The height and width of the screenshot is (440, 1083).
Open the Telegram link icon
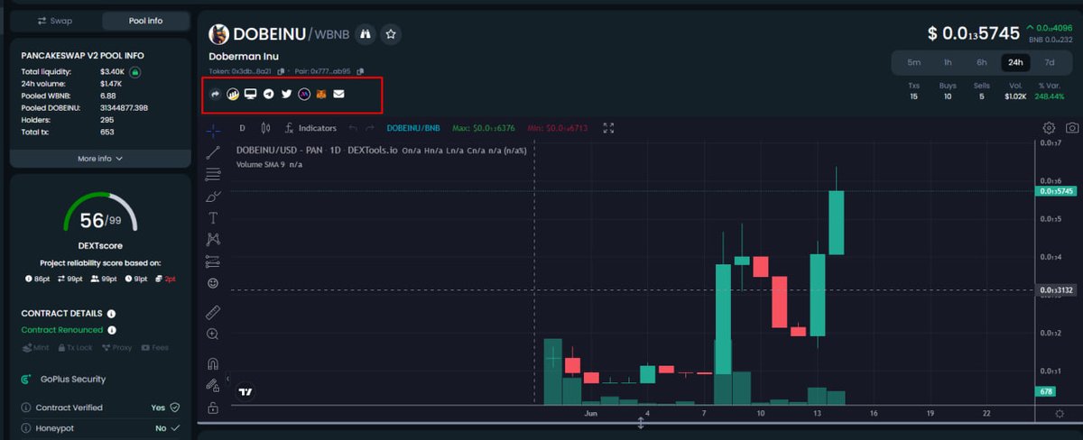[x=268, y=94]
